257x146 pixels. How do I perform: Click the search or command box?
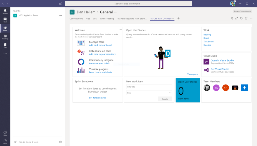[128, 4]
